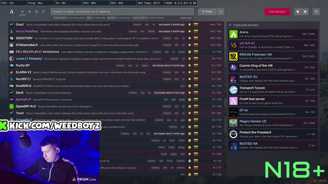Open the sort order dropdown button
Image resolution: width=328 pixels, height=184 pixels.
click(221, 11)
